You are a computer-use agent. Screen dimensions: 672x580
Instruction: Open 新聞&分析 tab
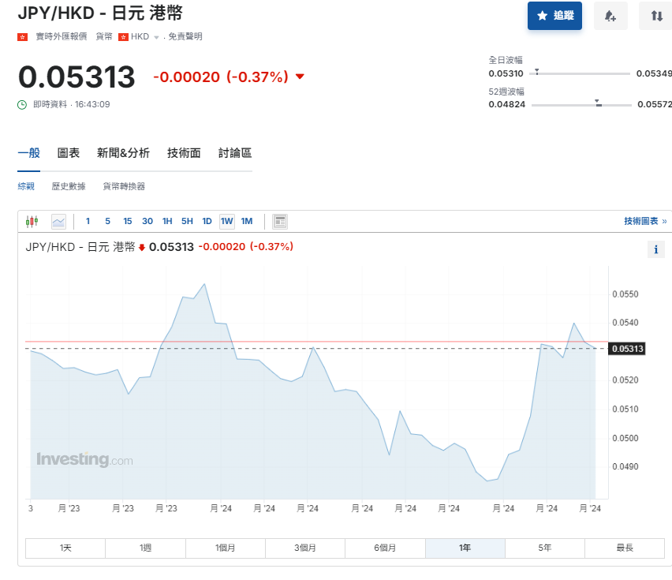coord(123,153)
